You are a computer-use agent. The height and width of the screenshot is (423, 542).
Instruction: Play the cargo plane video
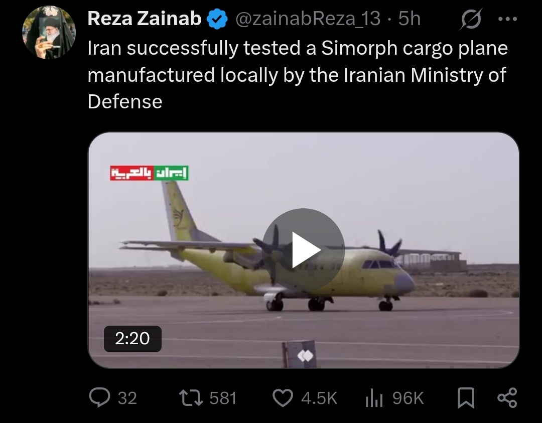click(x=303, y=250)
